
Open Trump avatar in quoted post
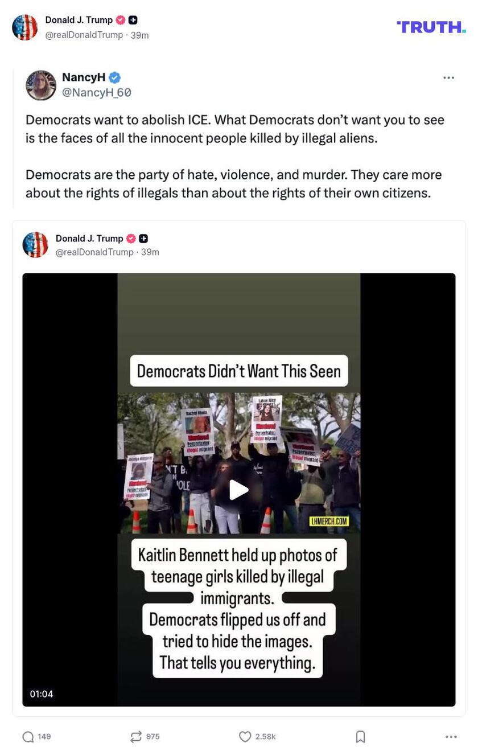(35, 245)
